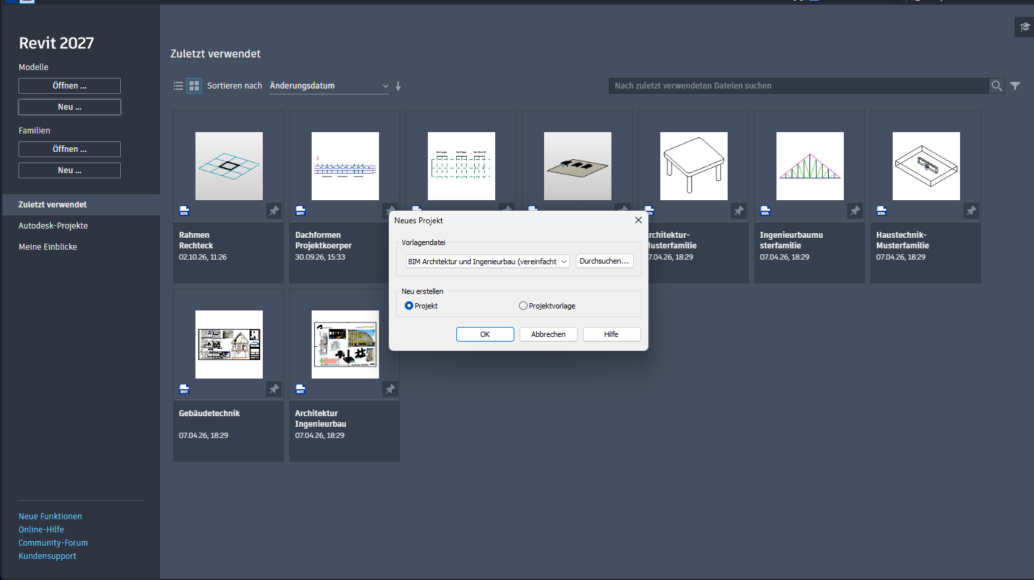The image size is (1034, 580).
Task: Click file type icon on Dachformen Projektkoerper
Action: (x=300, y=211)
